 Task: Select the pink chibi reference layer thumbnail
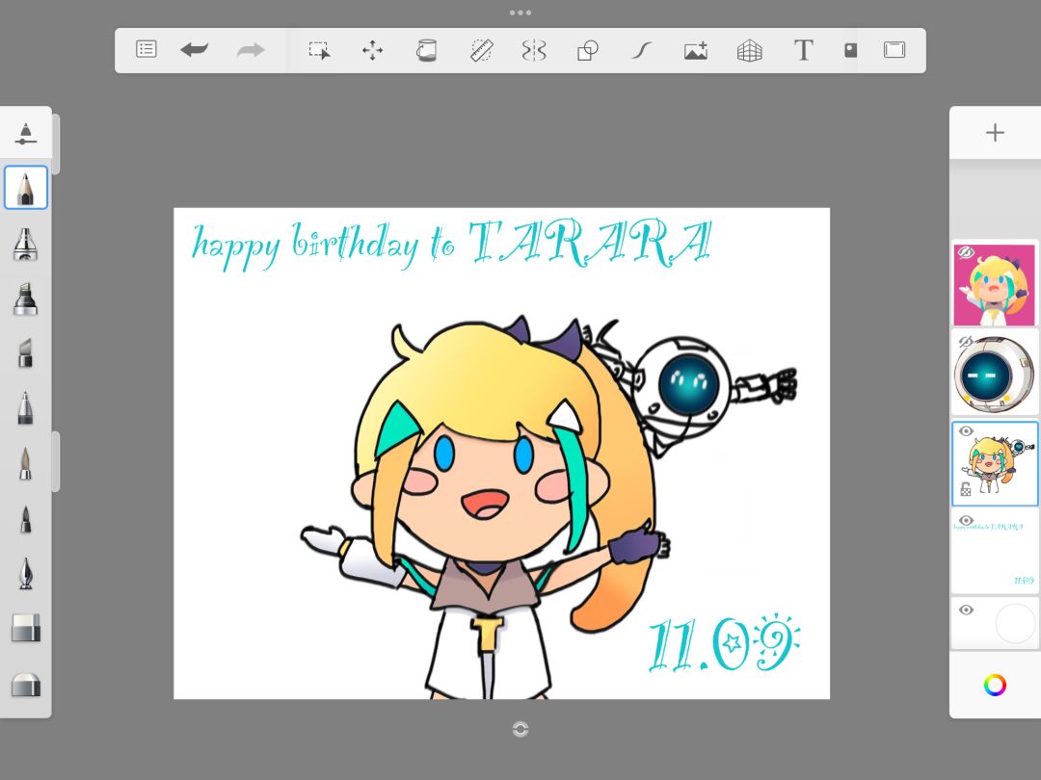[995, 284]
